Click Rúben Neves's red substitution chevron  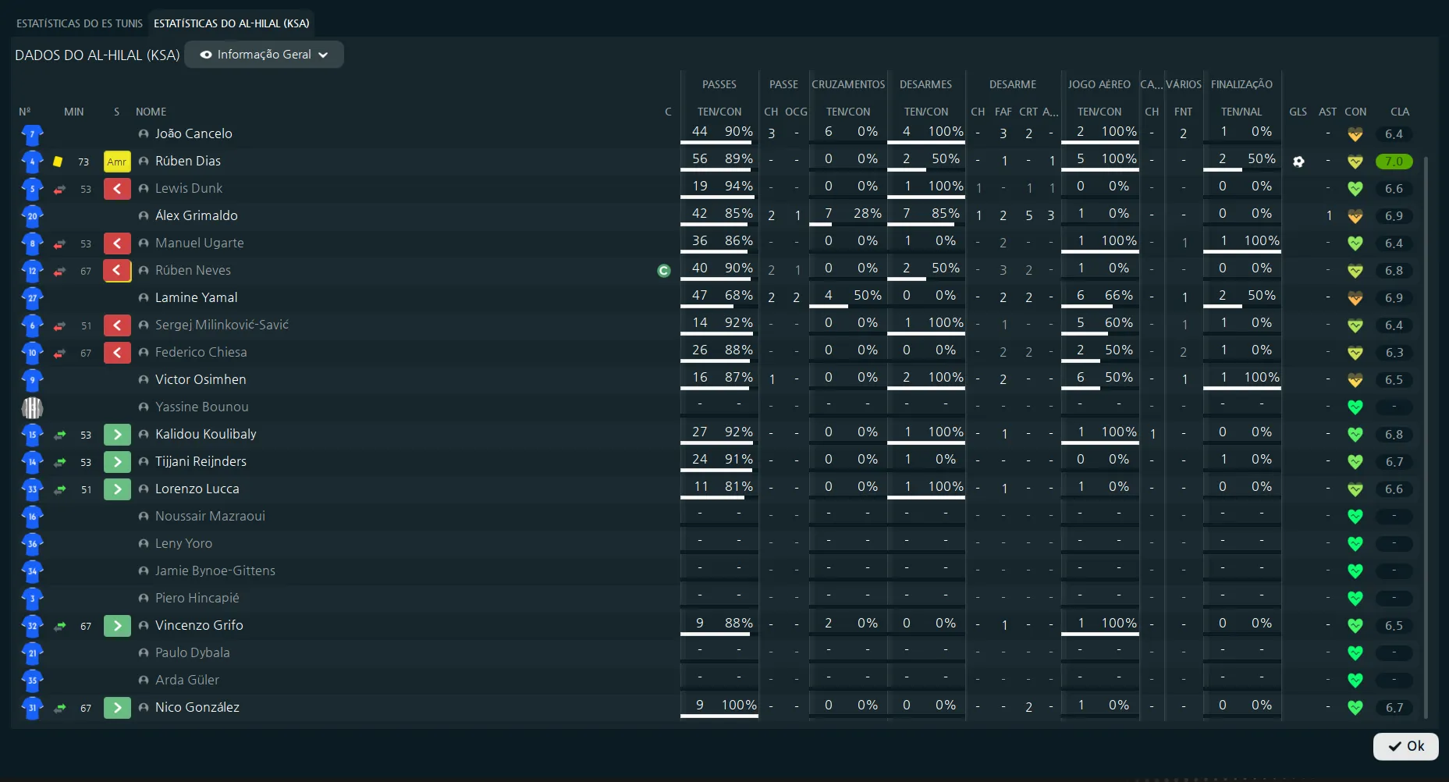pos(117,271)
